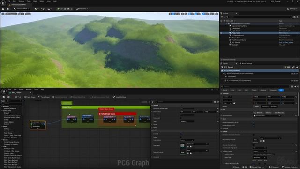Image resolution: width=300 pixels, height=169 pixels.
Task: Click the Save icon in the PCG_Forest toolbar
Action: 3,97
